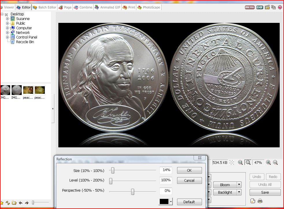This screenshot has height=209, width=284.
Task: Click the 1:1 actual size zoom icon
Action: click(240, 163)
